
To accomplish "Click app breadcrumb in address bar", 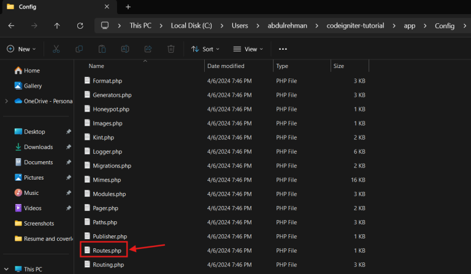I will (x=410, y=26).
